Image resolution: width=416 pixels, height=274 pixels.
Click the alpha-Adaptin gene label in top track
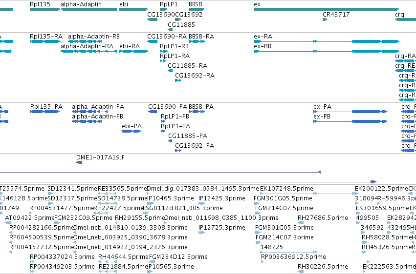tap(81, 4)
